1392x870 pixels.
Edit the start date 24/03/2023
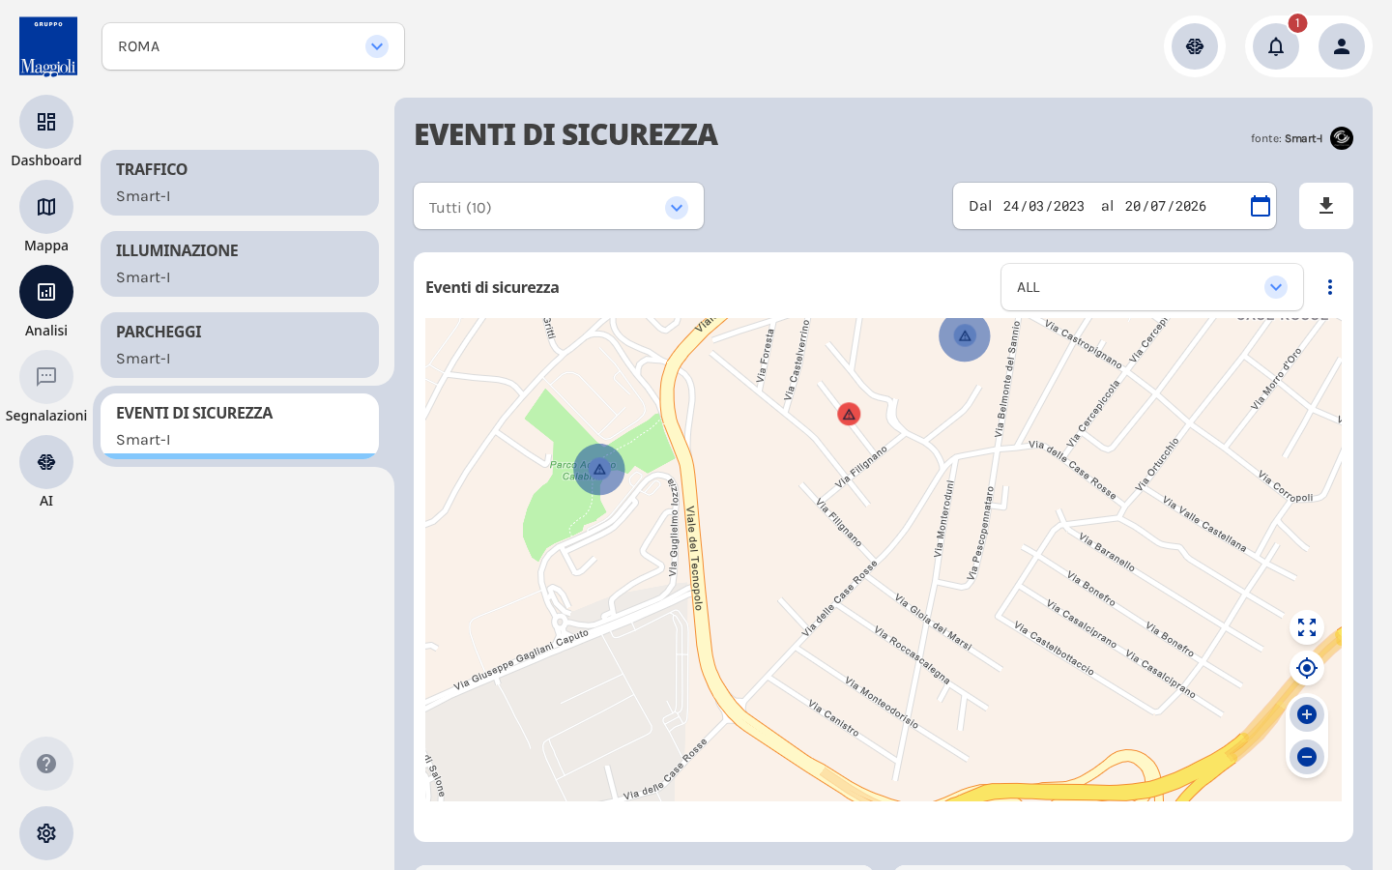click(1044, 206)
